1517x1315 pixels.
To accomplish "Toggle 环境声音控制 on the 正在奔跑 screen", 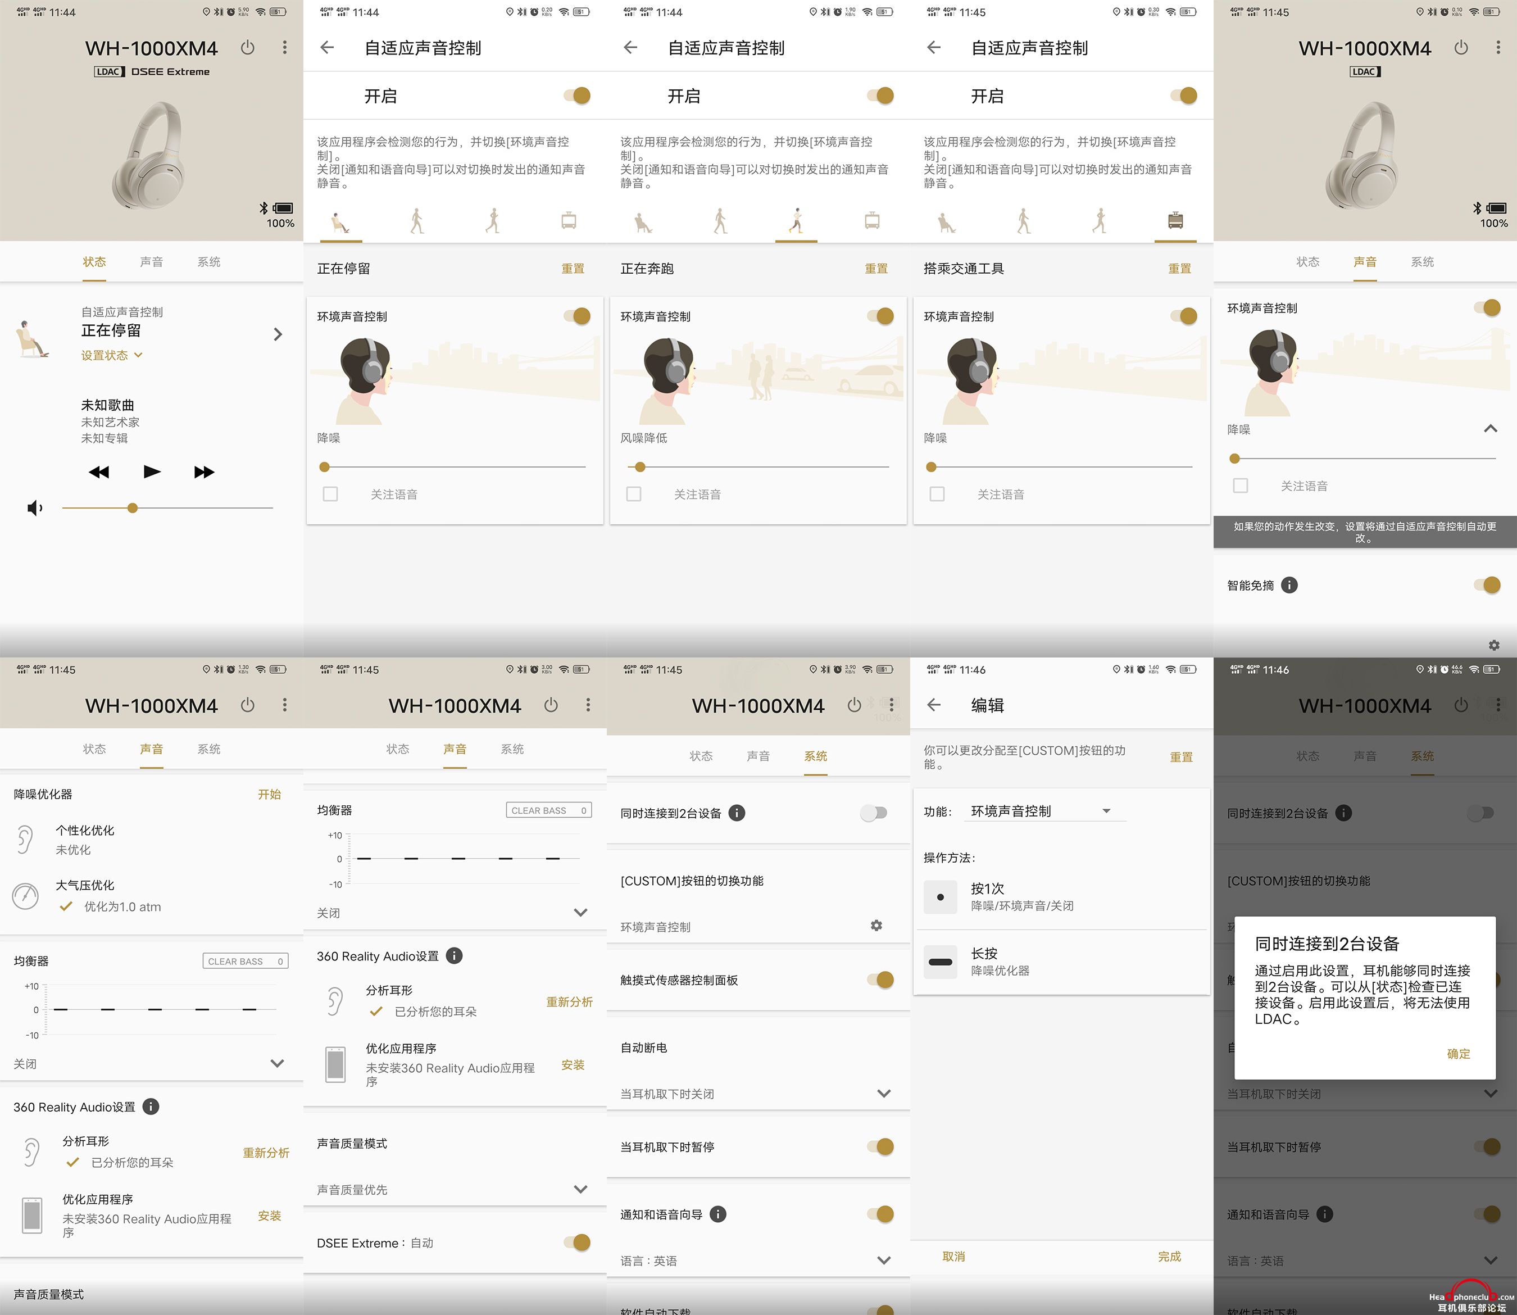I will (x=880, y=316).
